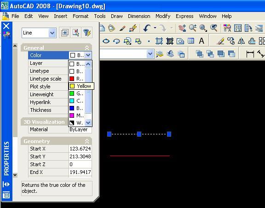The width and height of the screenshot is (265, 208).
Task: Select the Multiline Text A tool
Action: [x=202, y=41]
